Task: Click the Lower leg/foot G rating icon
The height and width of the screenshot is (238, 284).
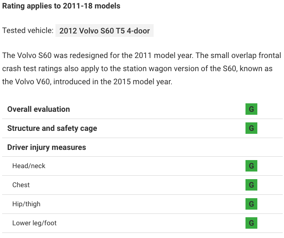Action: click(251, 223)
